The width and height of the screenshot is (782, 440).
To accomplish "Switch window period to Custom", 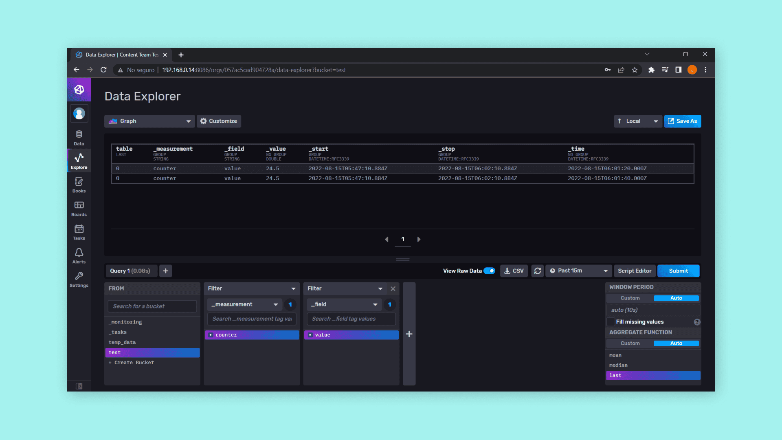I will point(630,298).
